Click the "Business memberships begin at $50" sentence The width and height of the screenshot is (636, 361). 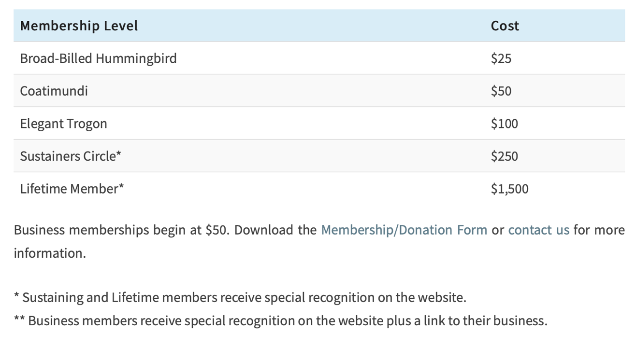click(x=121, y=230)
